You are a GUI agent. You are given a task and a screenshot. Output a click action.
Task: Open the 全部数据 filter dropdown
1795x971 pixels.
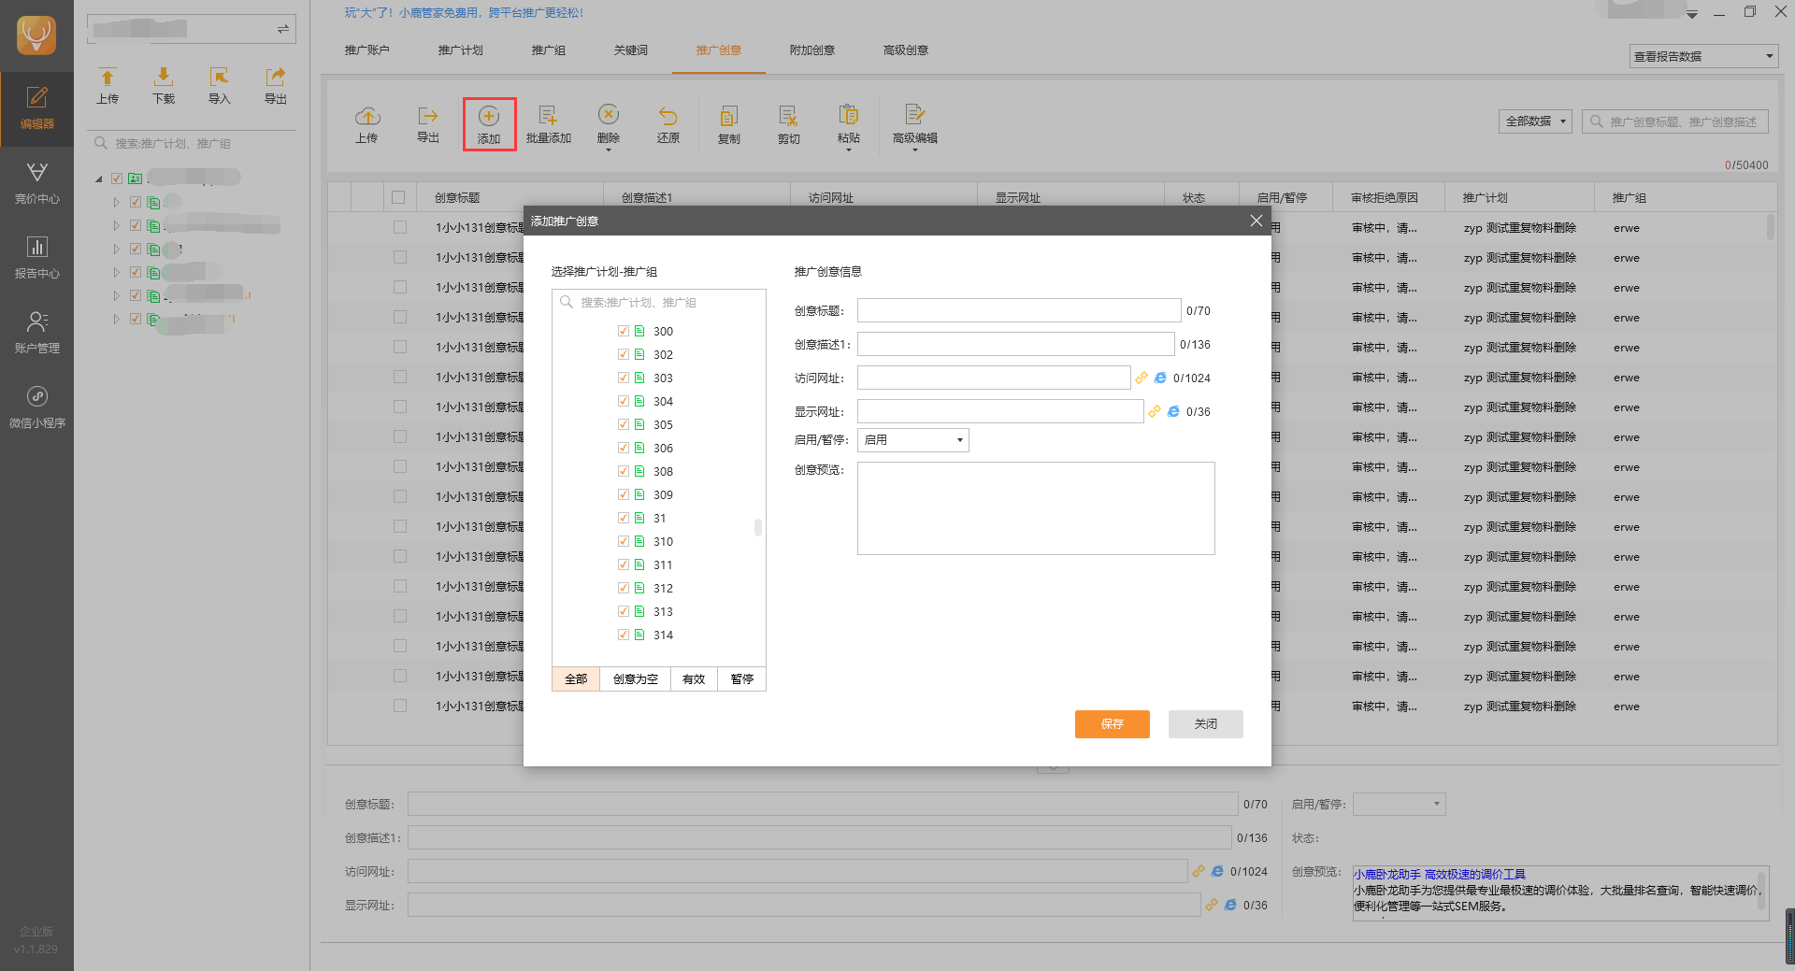(1535, 121)
